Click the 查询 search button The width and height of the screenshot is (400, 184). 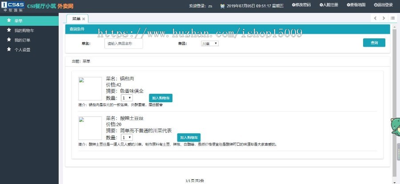pyautogui.click(x=374, y=43)
